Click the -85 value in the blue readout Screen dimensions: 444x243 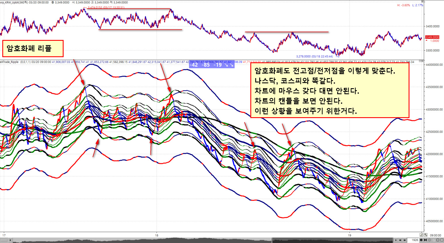pos(206,65)
